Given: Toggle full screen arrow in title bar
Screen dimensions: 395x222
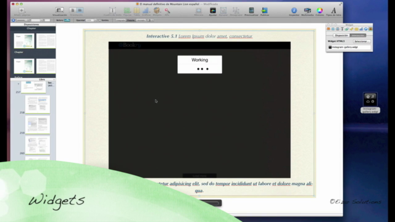Looking at the screenshot, I should [x=340, y=4].
